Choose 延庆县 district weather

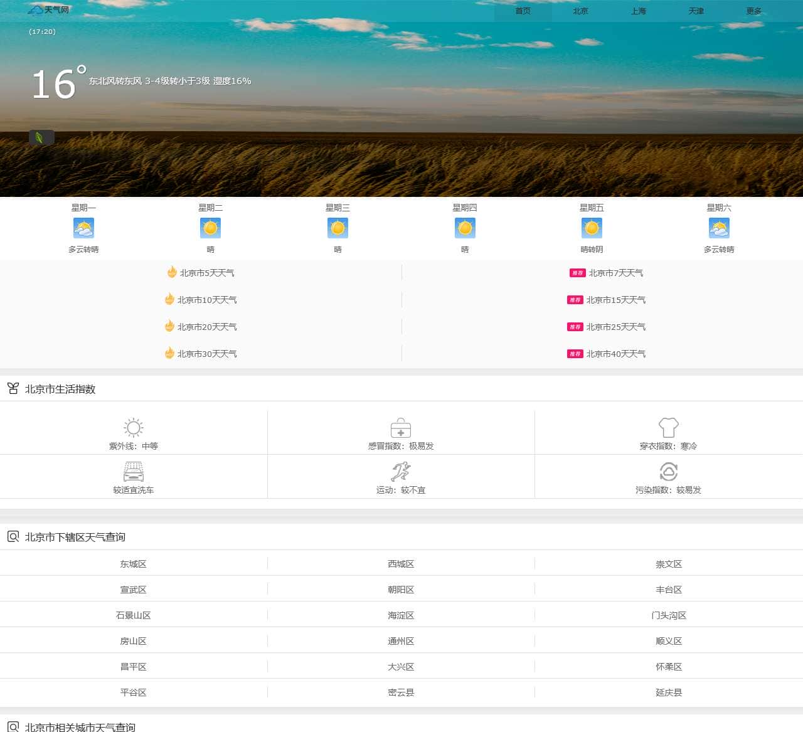(x=669, y=692)
